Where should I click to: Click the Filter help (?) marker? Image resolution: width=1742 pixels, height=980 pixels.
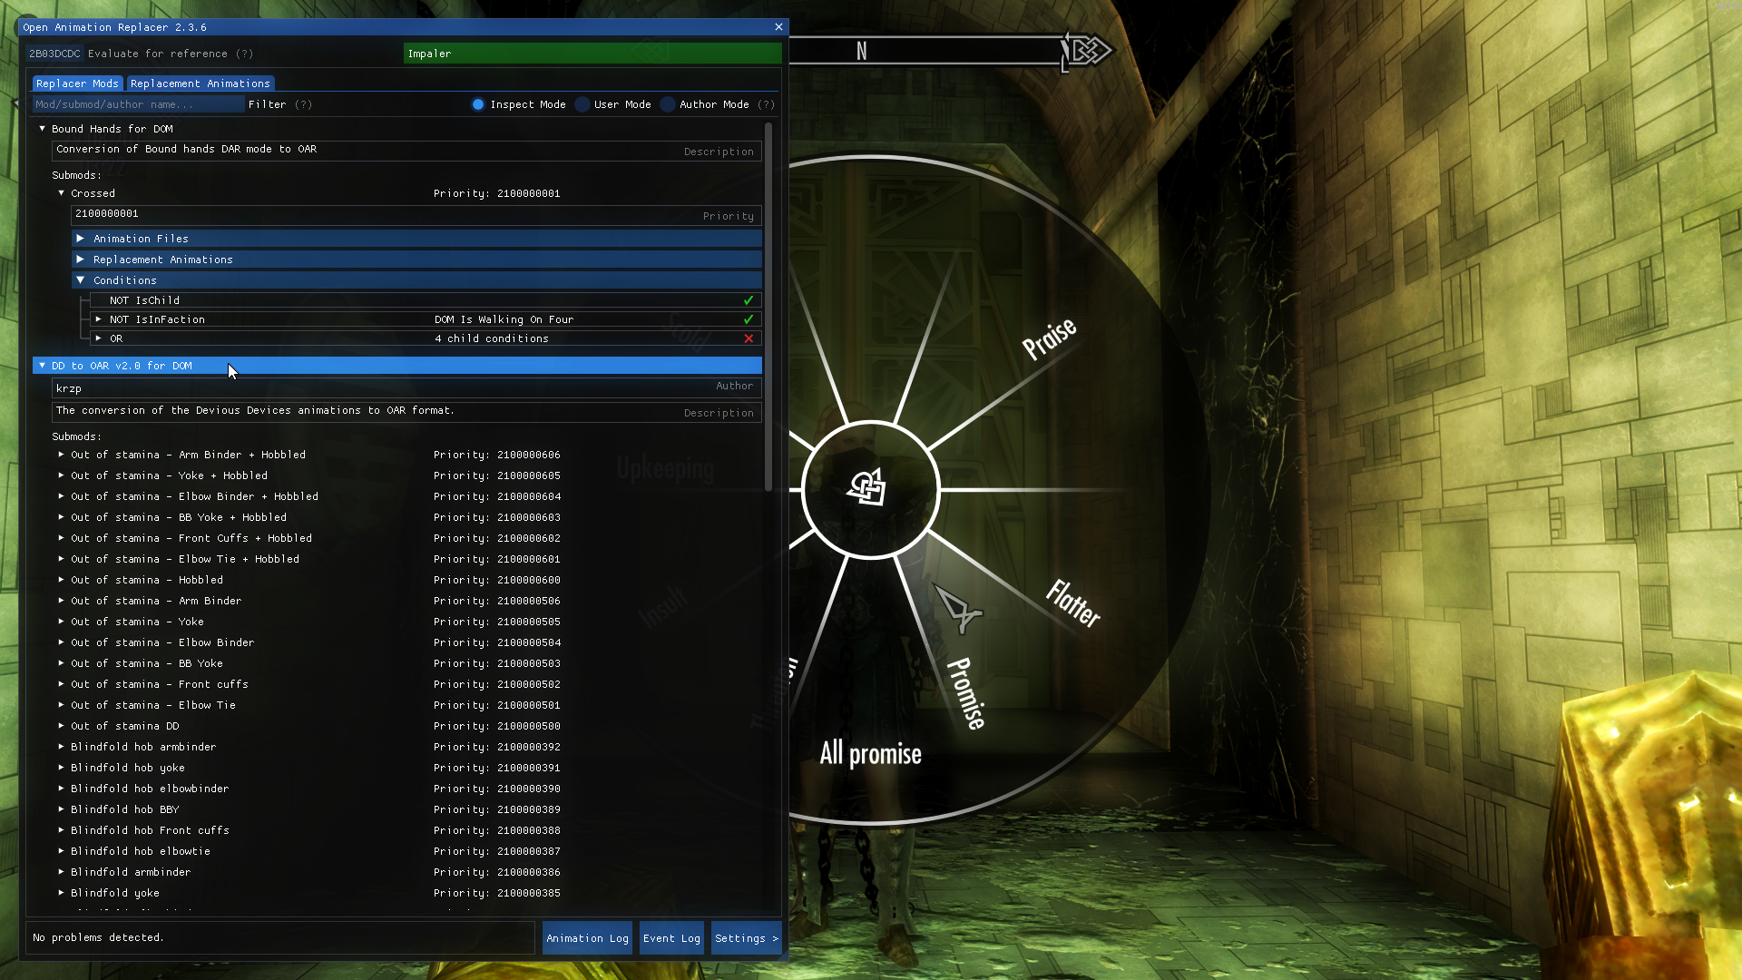point(303,104)
